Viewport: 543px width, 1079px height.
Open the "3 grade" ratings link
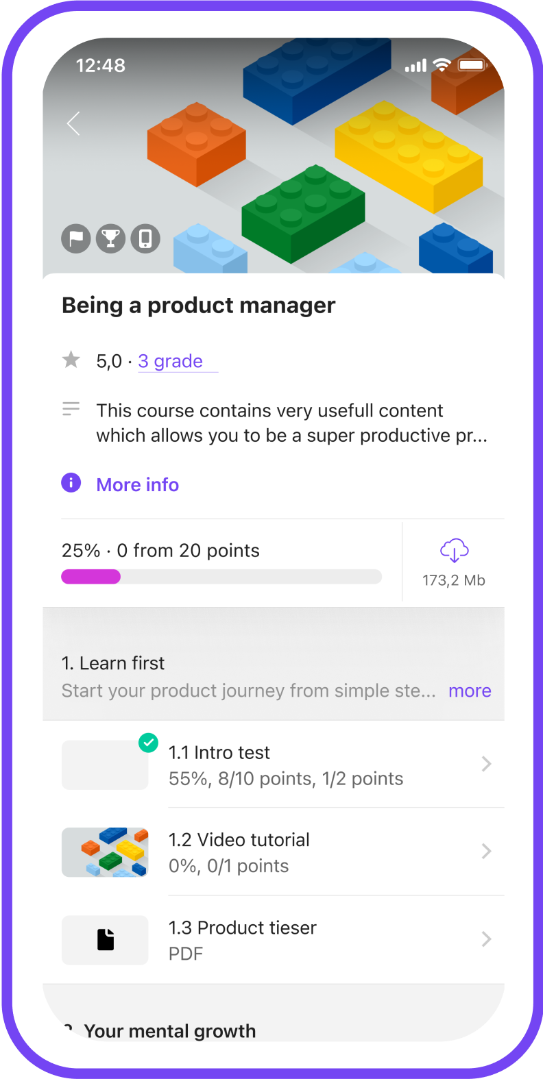[171, 361]
